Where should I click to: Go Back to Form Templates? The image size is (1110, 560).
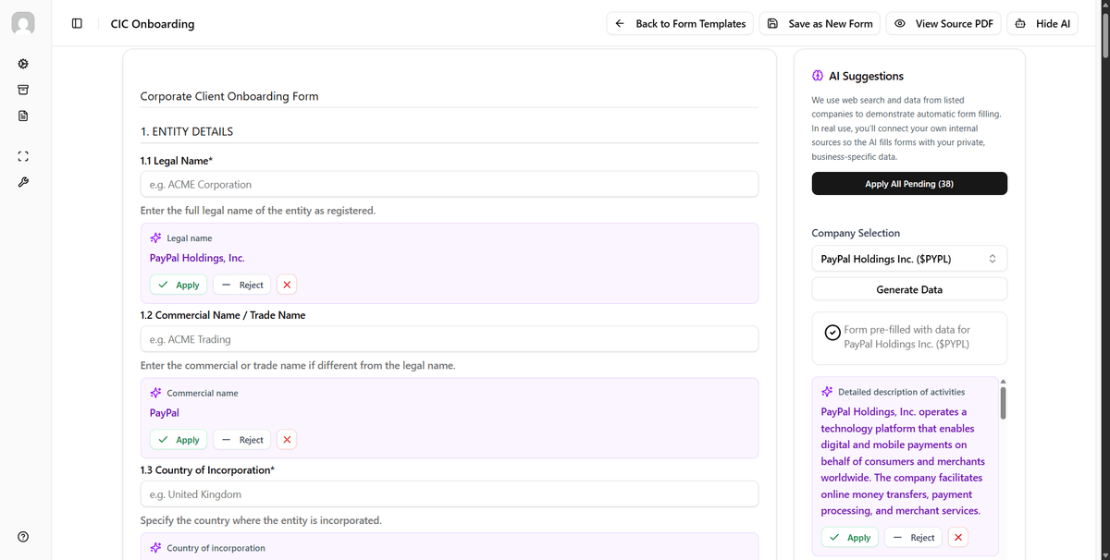click(681, 24)
